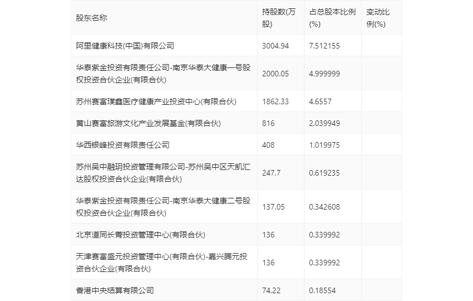This screenshot has height=301, width=473.
Task: Click the 816 shareholding value
Action: (268, 123)
